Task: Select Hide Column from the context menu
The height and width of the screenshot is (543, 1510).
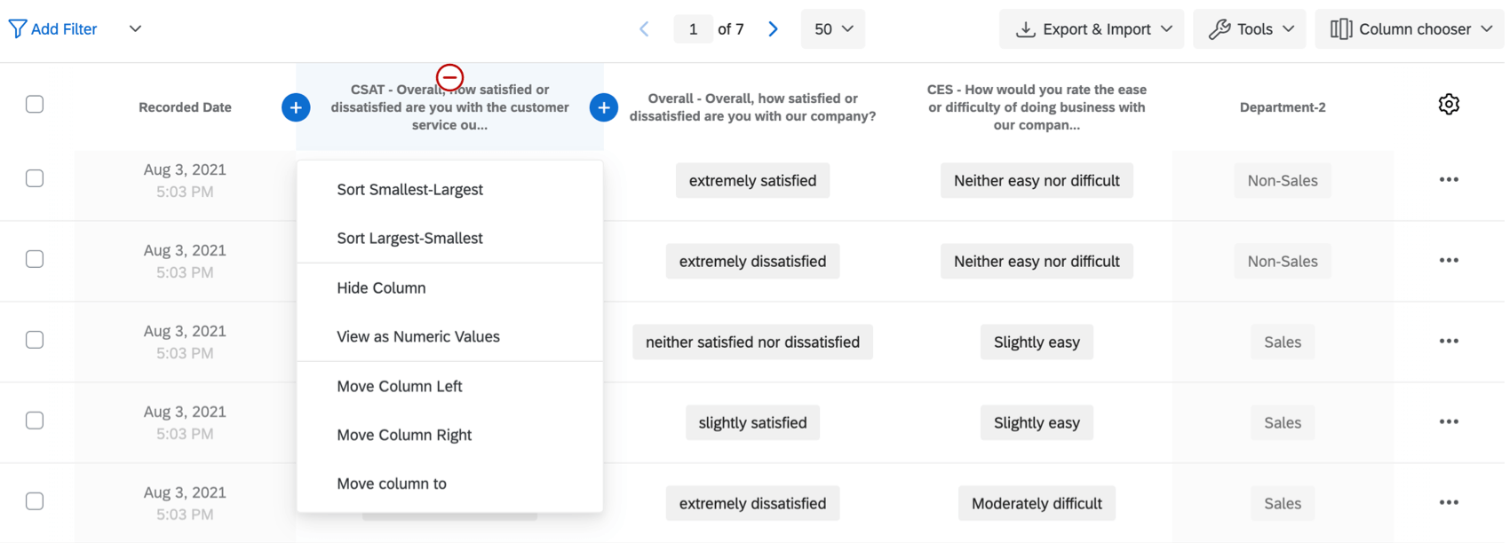Action: tap(381, 287)
